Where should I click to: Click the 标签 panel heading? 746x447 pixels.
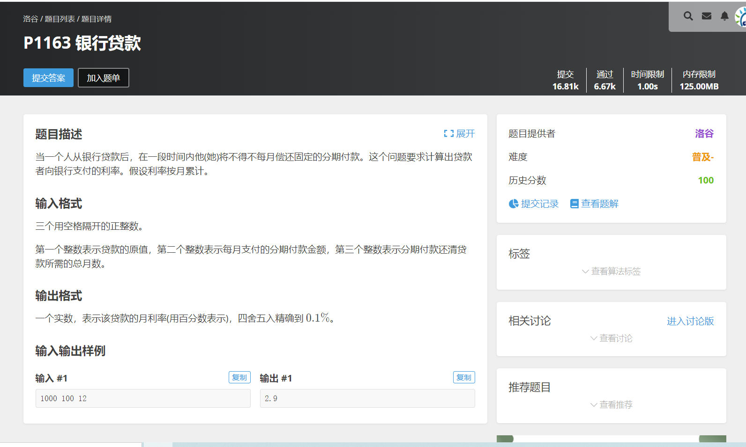point(519,254)
